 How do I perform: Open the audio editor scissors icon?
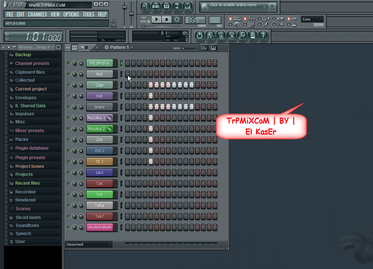coord(232,36)
